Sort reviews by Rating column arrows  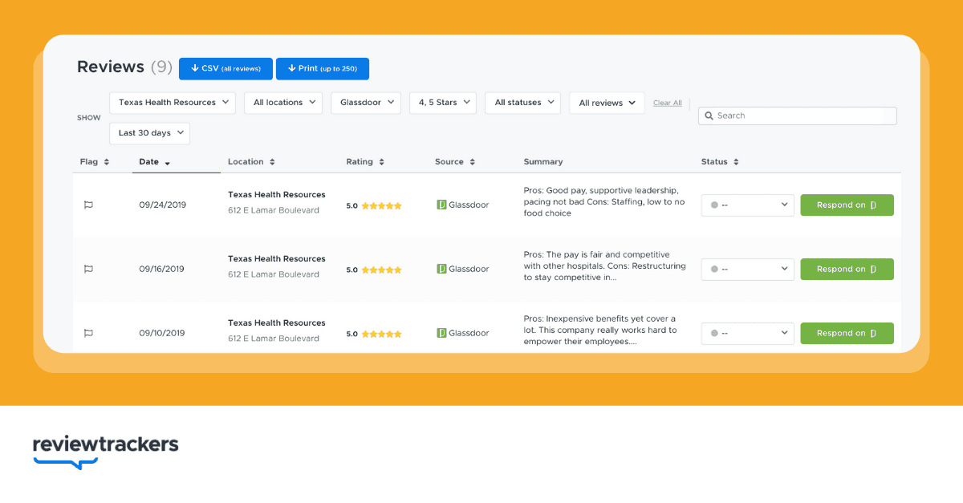381,162
